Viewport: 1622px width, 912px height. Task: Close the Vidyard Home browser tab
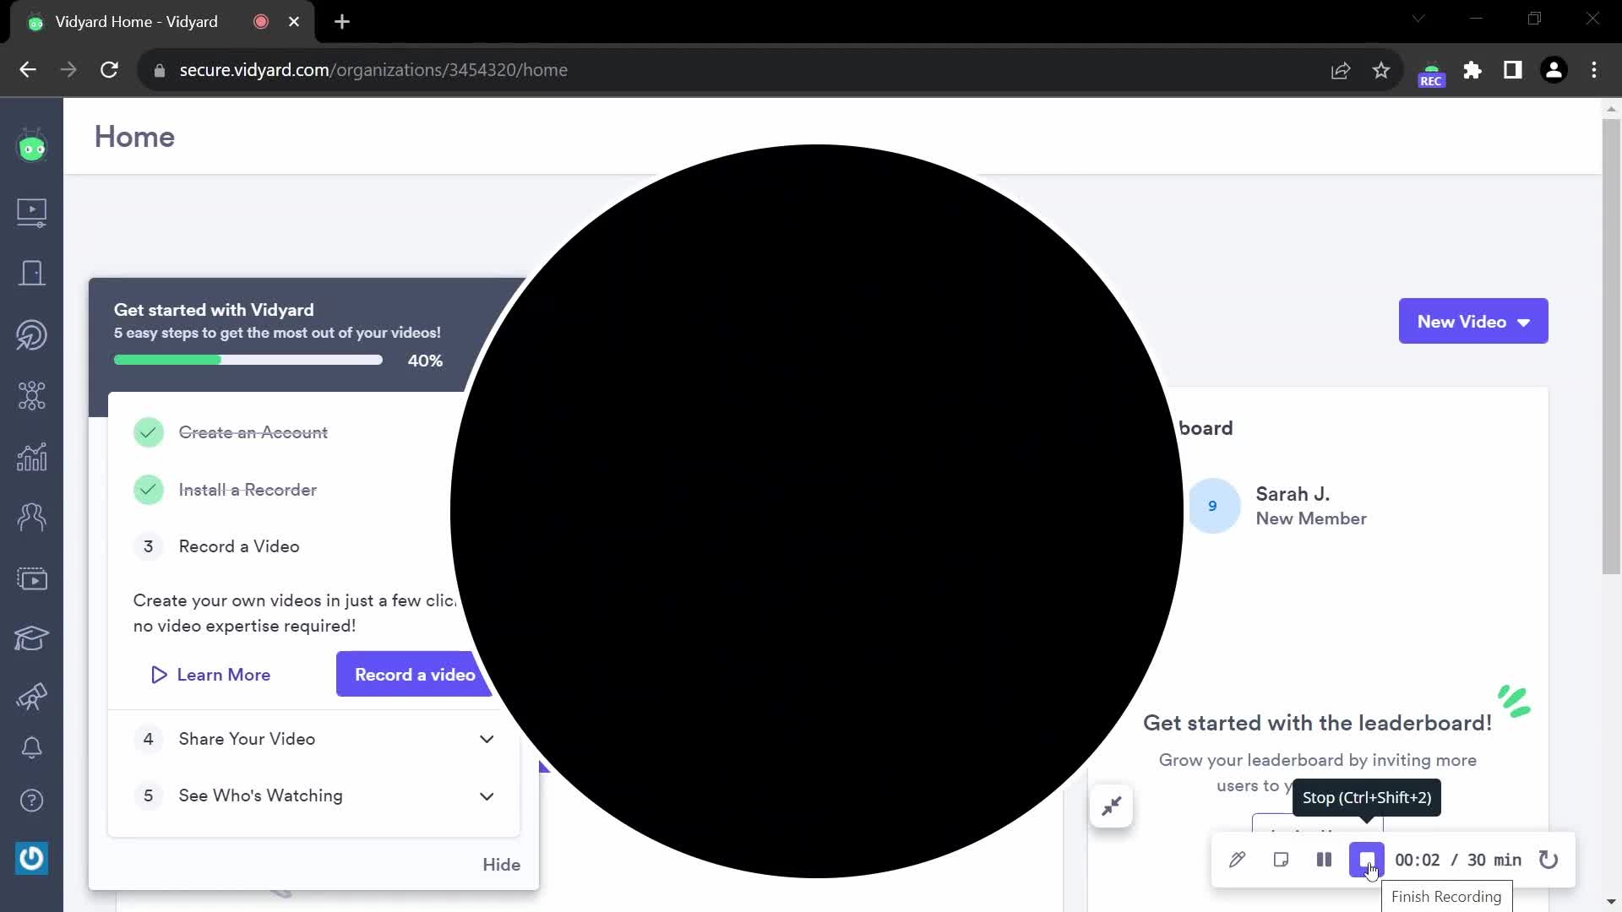(x=294, y=22)
